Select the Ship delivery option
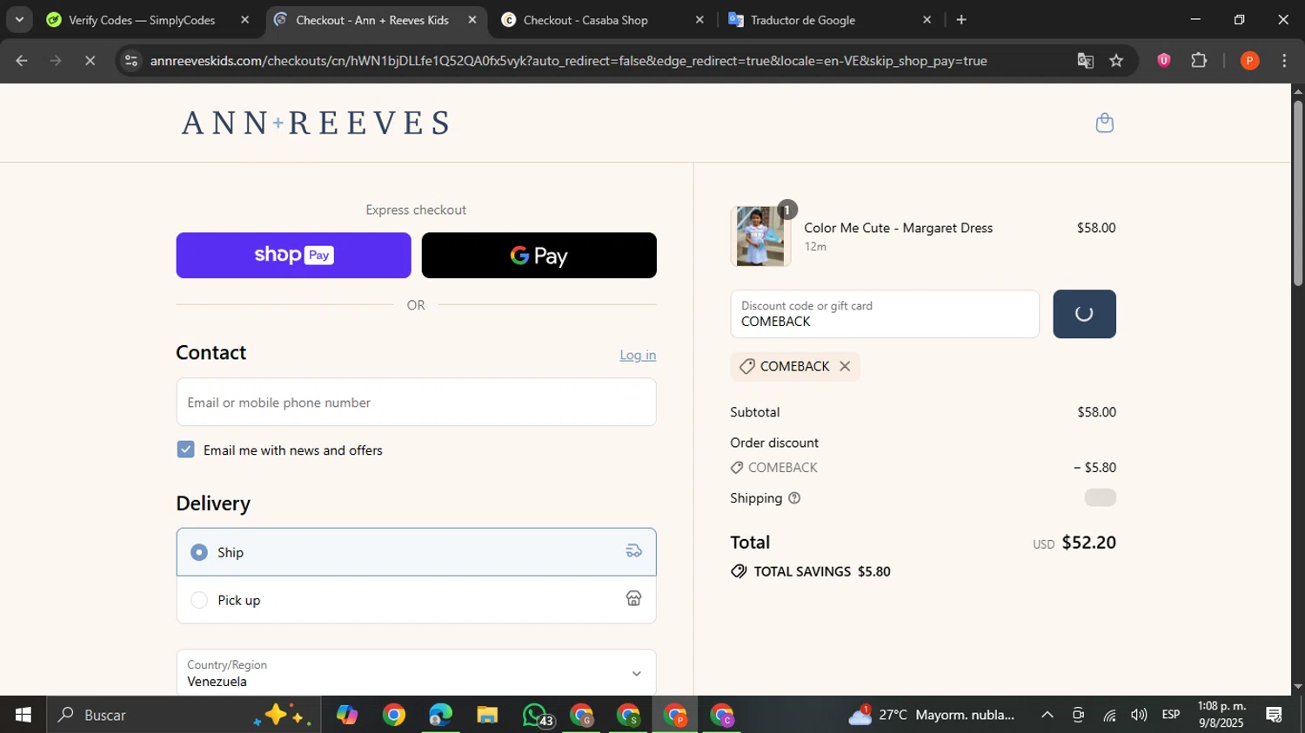This screenshot has width=1305, height=733. [416, 551]
